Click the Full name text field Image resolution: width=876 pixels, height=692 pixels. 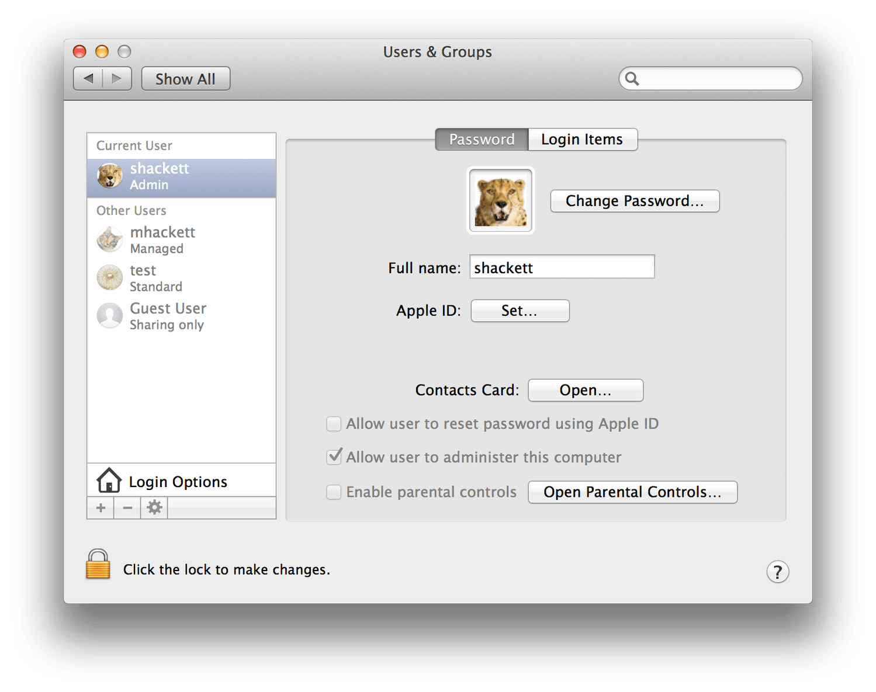562,267
